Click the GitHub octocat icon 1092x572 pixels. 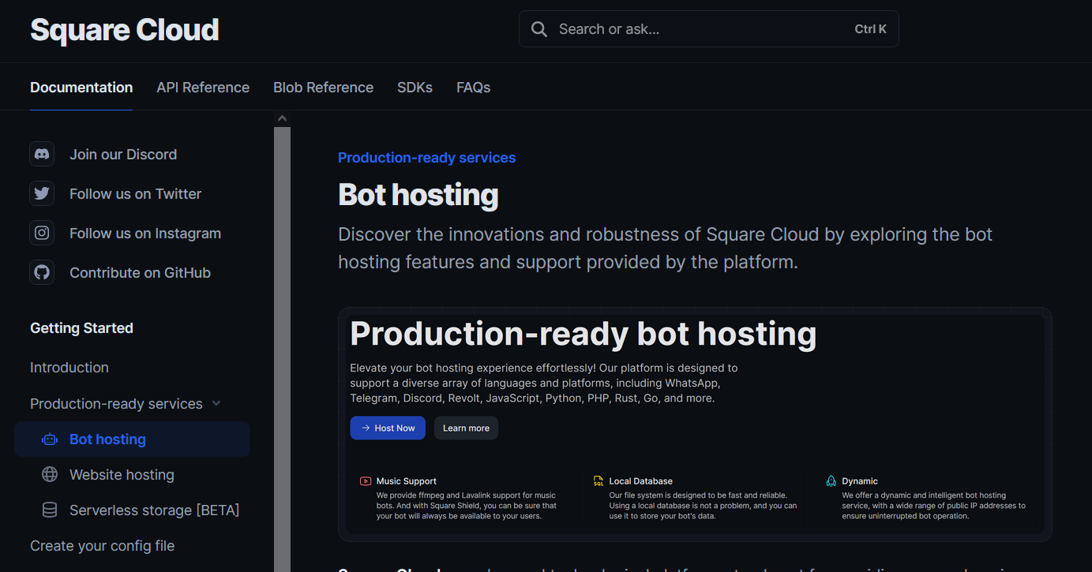pos(42,273)
